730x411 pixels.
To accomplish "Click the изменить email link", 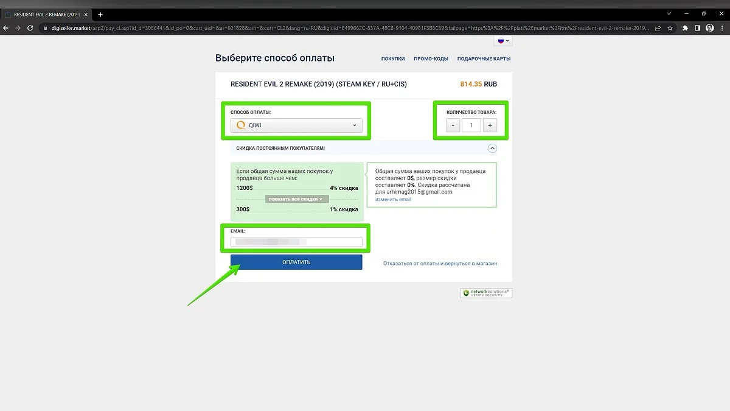I will 393,199.
